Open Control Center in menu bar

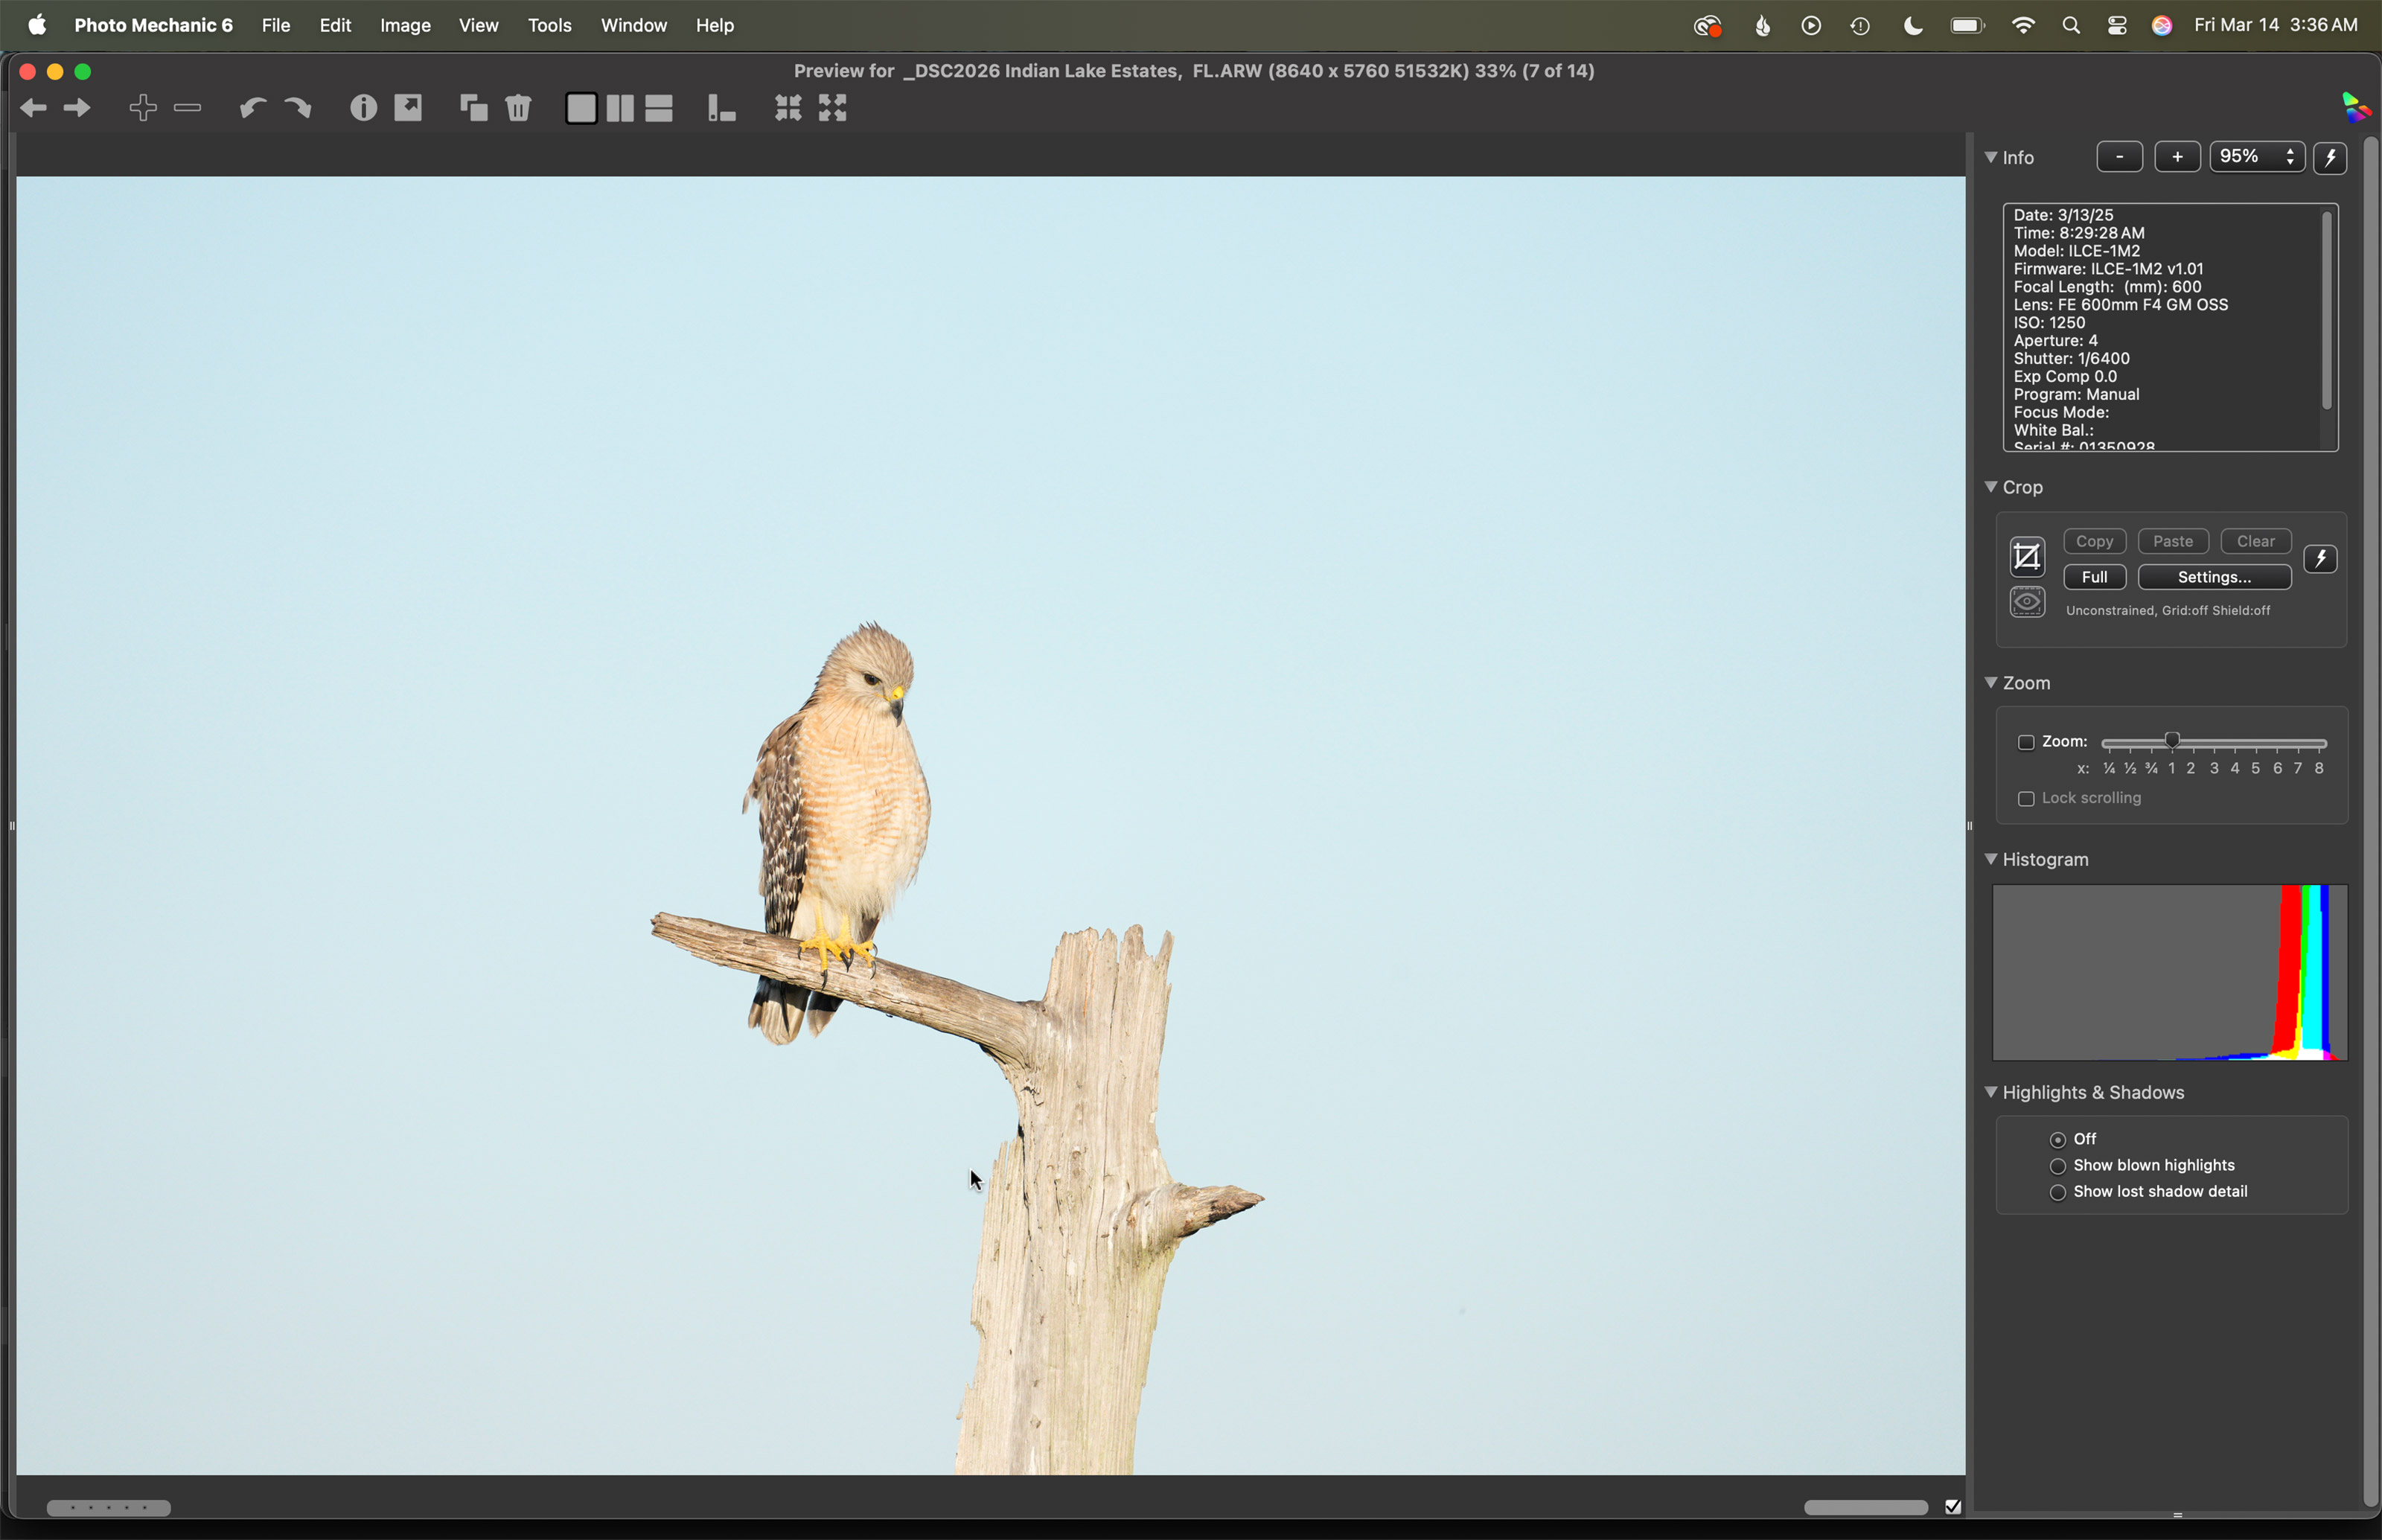pyautogui.click(x=2117, y=26)
